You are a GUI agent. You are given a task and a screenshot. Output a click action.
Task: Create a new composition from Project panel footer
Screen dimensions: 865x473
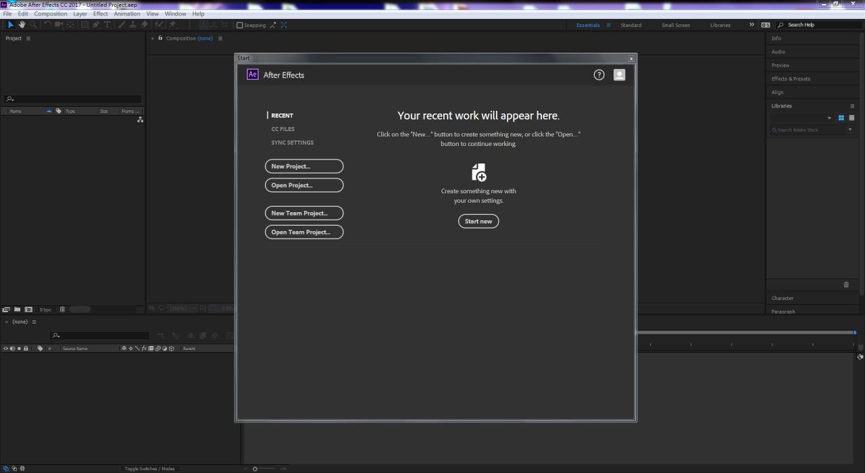pos(28,309)
